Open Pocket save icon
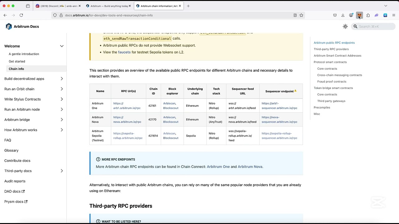This screenshot has height=224, width=399. (x=335, y=15)
